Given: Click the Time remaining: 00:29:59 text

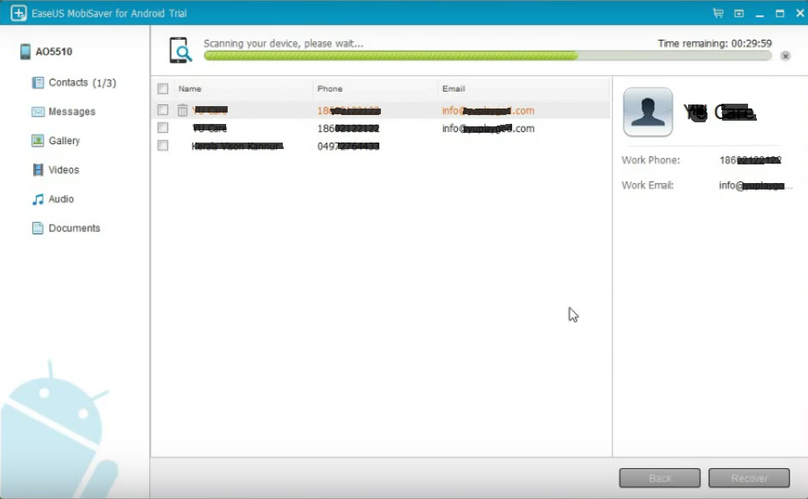Looking at the screenshot, I should pyautogui.click(x=715, y=43).
